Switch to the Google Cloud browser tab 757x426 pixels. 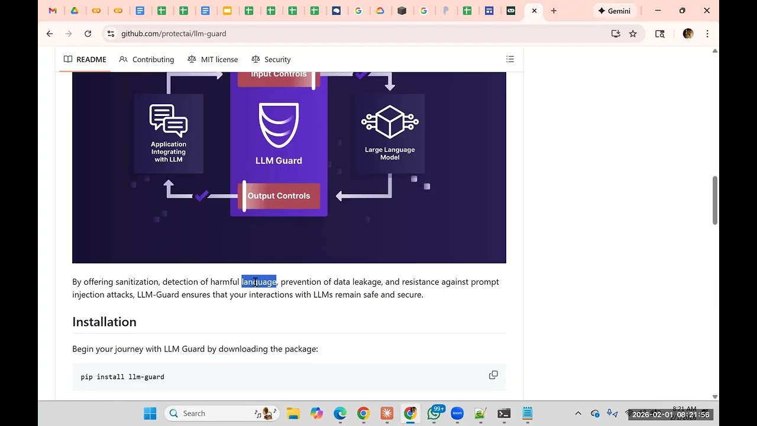click(x=380, y=11)
